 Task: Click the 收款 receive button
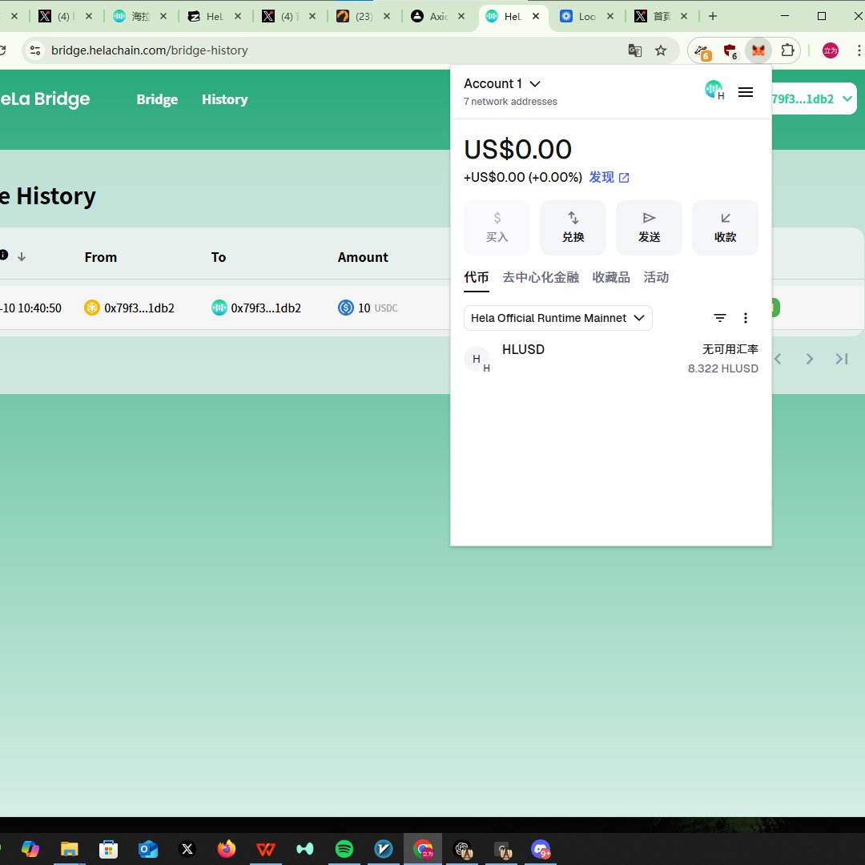tap(725, 227)
